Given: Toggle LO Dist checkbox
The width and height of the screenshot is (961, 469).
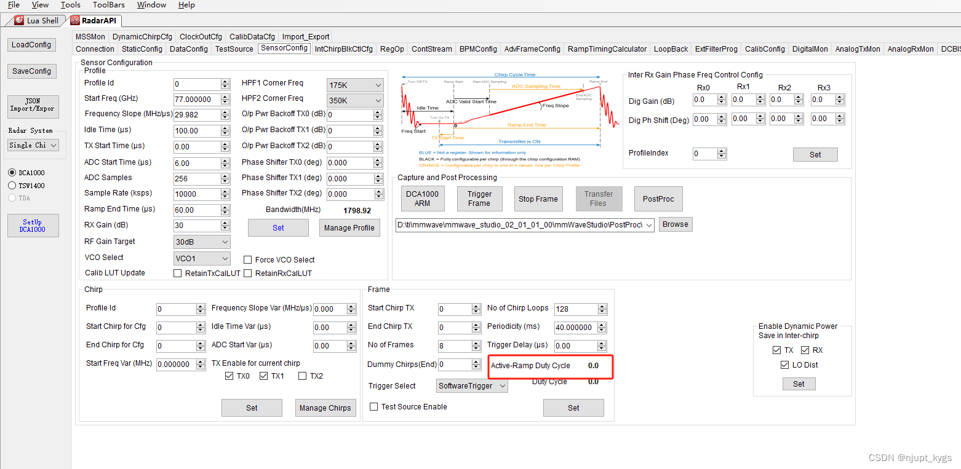Looking at the screenshot, I should (x=784, y=365).
